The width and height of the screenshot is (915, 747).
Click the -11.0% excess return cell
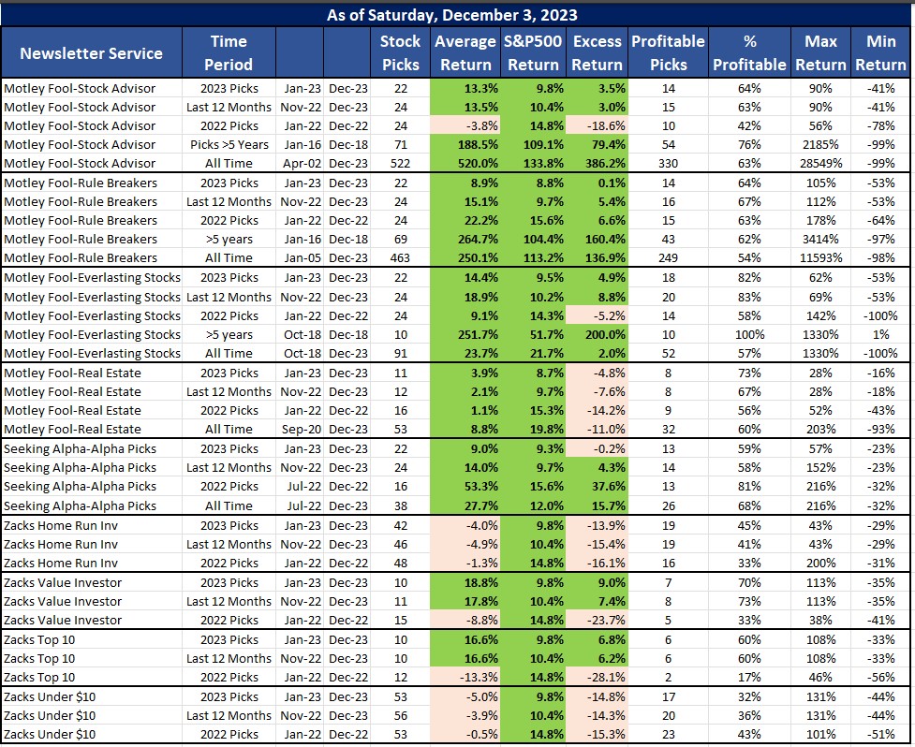click(x=597, y=429)
